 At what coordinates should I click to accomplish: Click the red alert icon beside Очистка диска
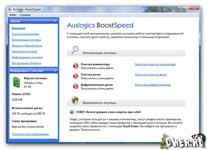point(76,76)
